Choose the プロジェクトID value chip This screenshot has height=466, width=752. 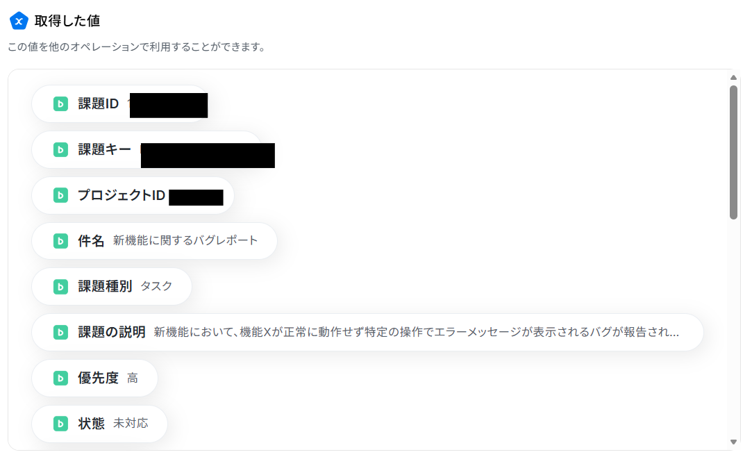click(x=133, y=195)
